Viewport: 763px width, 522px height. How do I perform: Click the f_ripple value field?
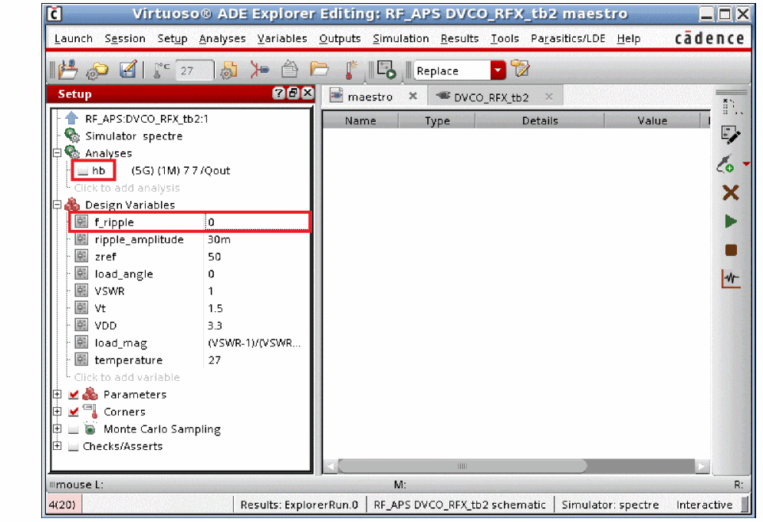point(256,222)
